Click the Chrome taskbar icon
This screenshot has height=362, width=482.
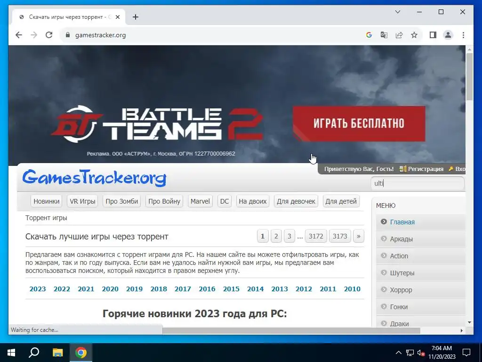81,353
